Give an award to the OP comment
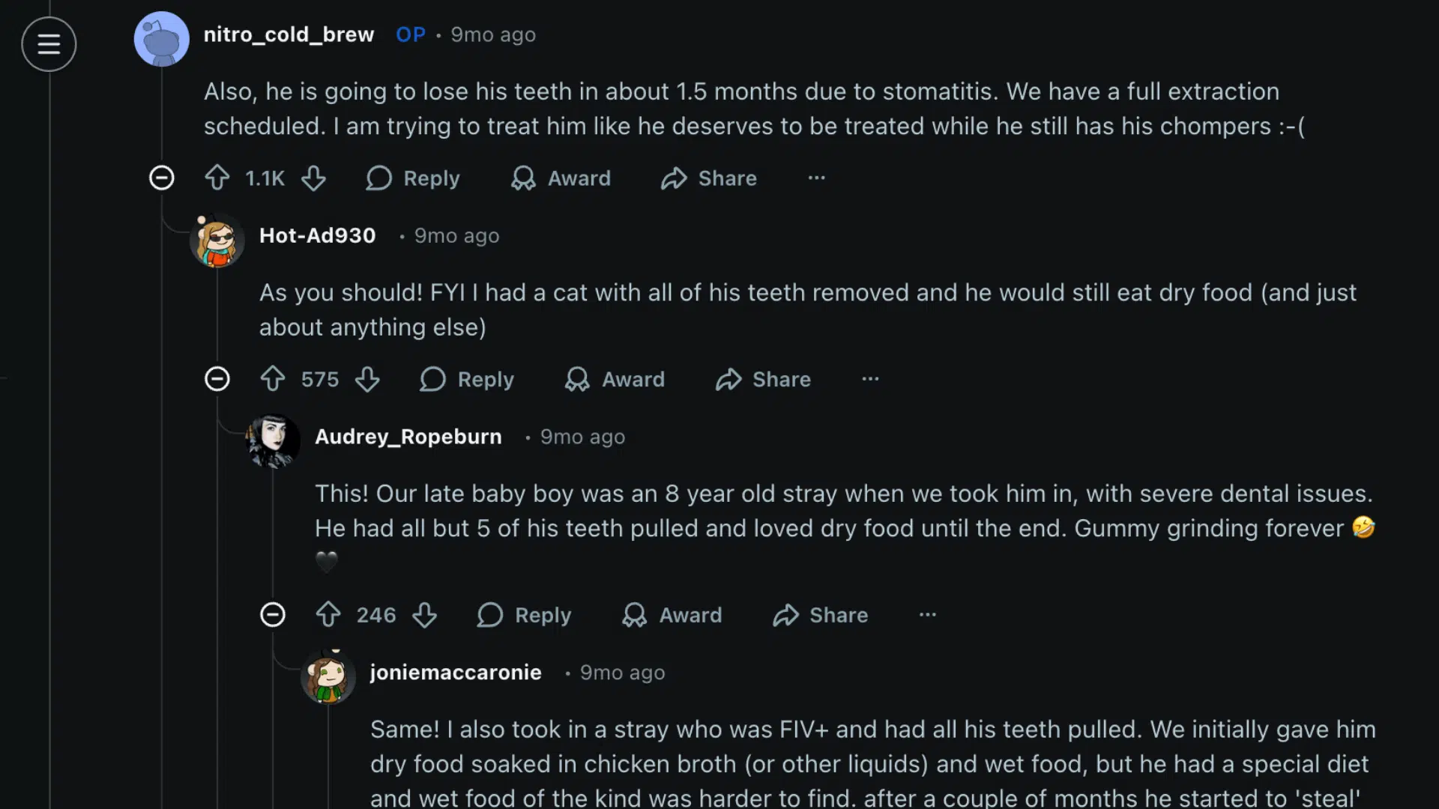Image resolution: width=1439 pixels, height=809 pixels. (561, 178)
